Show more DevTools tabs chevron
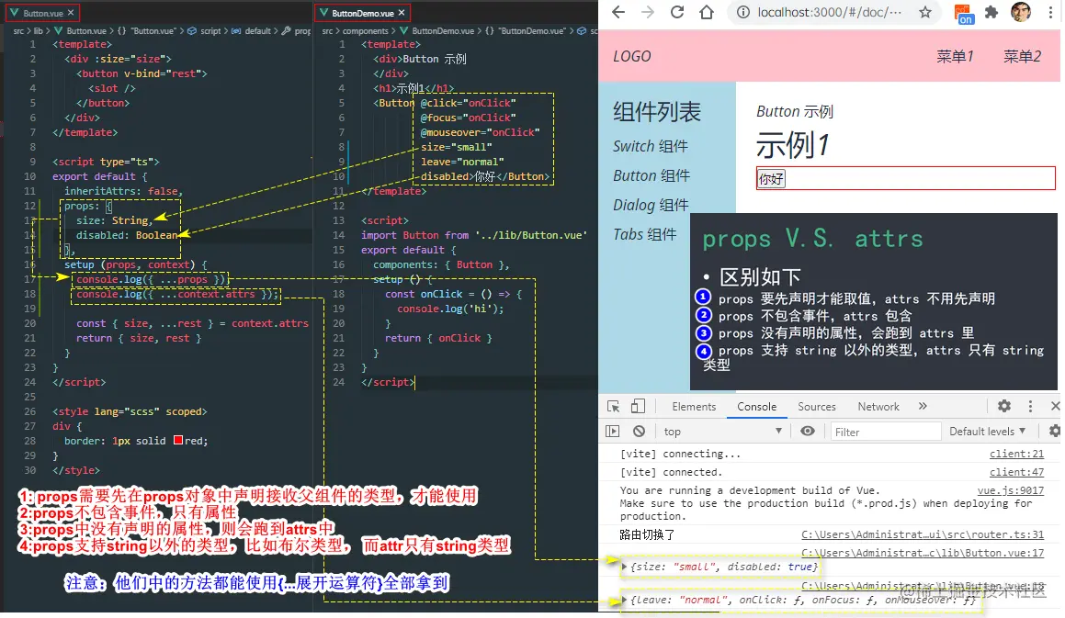This screenshot has height=618, width=1065. (923, 406)
